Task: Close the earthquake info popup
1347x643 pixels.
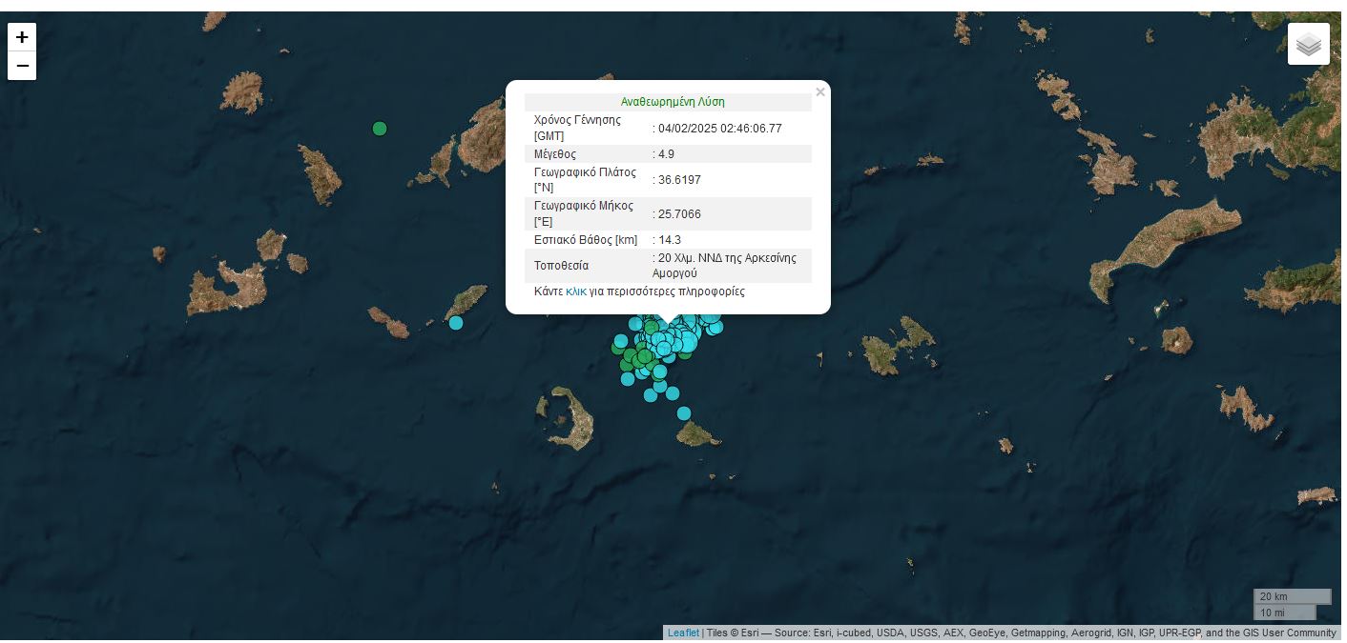Action: click(x=819, y=92)
